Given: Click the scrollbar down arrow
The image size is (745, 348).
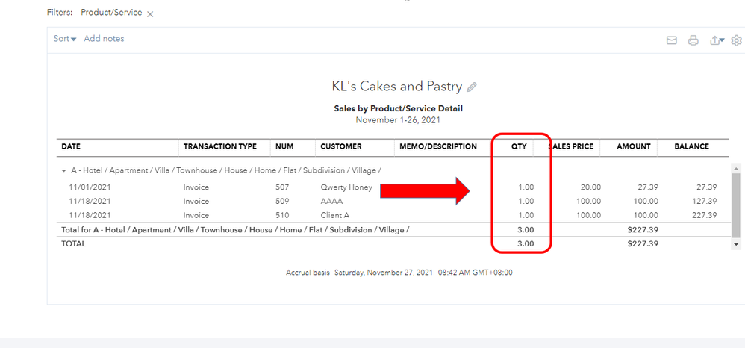Looking at the screenshot, I should coord(737,244).
